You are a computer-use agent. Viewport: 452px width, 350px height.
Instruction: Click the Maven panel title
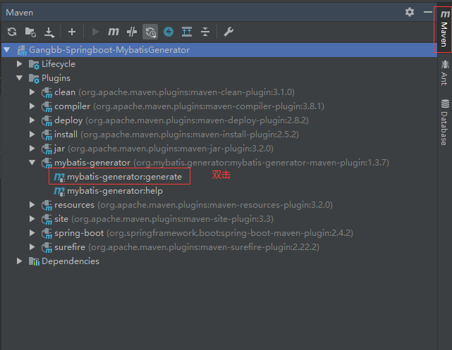tap(20, 13)
